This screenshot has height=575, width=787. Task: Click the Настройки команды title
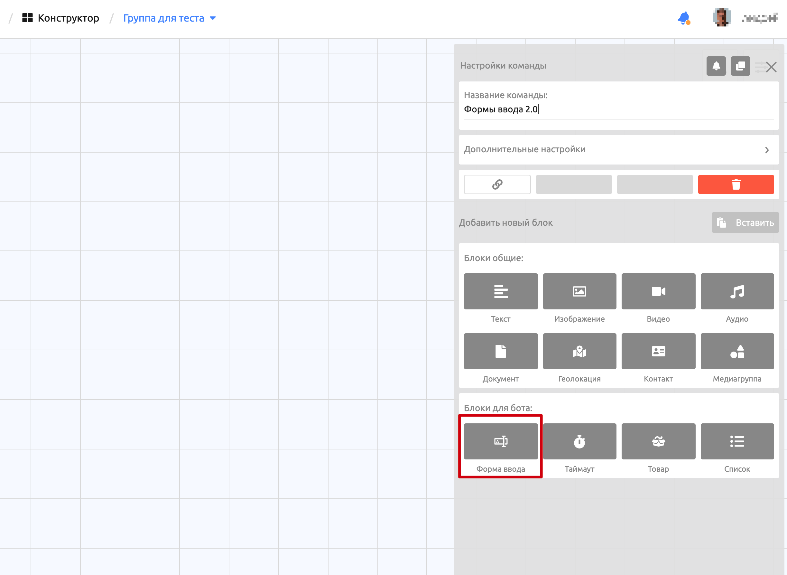click(x=503, y=65)
